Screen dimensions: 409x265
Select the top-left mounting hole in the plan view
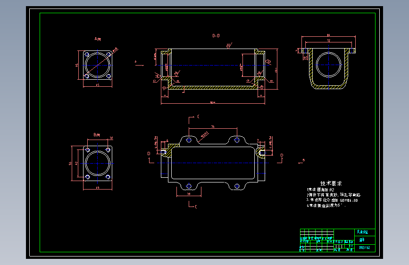click(189, 140)
